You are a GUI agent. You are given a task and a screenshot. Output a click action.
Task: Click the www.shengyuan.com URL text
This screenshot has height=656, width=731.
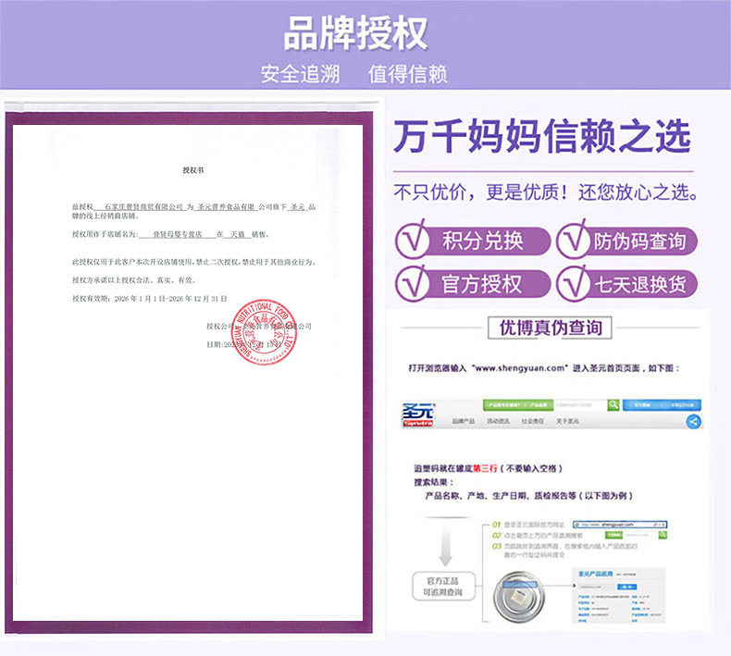pyautogui.click(x=520, y=368)
